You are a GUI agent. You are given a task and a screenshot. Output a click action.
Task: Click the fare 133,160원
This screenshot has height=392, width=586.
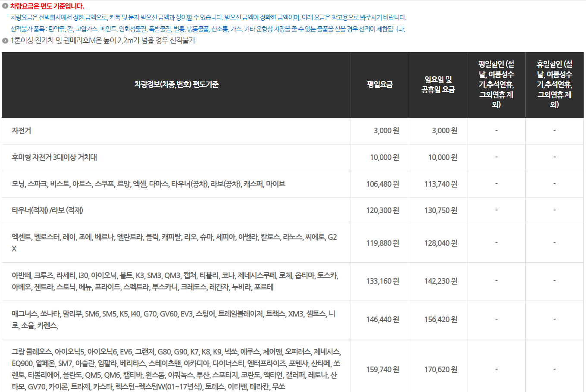click(383, 281)
